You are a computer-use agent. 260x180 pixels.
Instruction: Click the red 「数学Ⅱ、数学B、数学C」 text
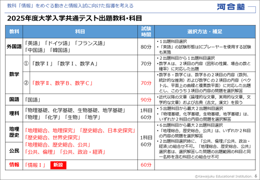click(62, 83)
